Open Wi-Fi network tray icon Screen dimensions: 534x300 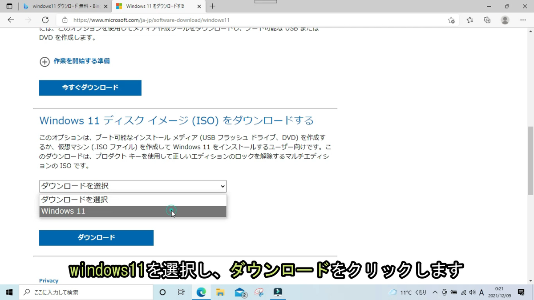(x=463, y=292)
